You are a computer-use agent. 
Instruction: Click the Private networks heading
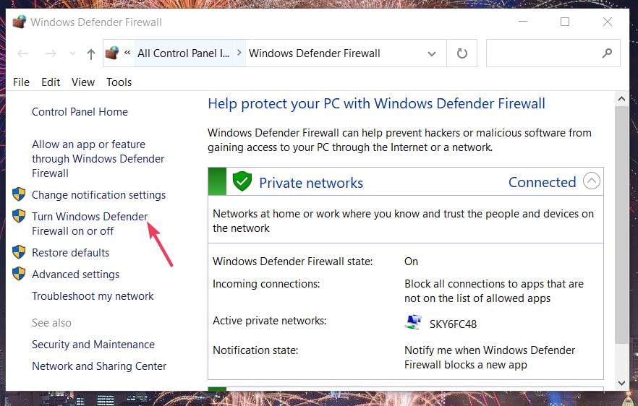click(311, 183)
